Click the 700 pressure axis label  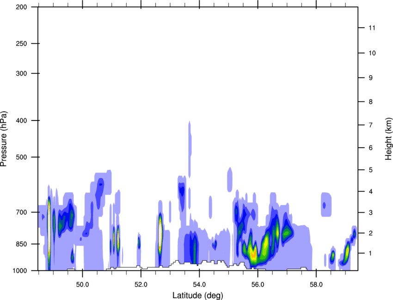tap(22, 212)
